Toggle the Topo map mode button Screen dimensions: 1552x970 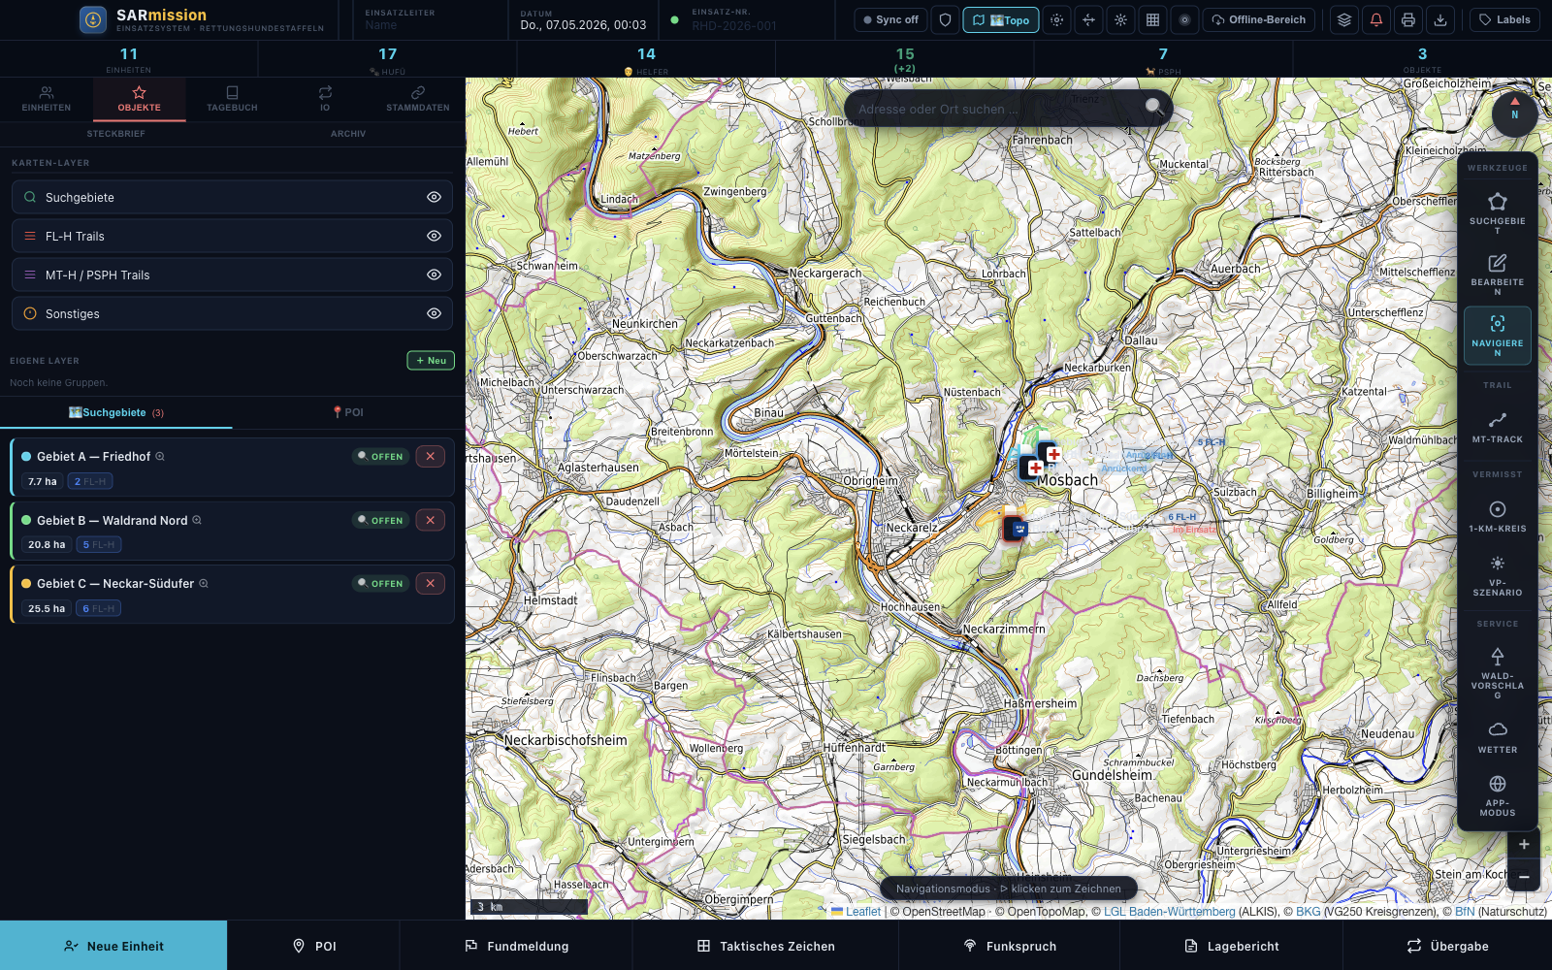point(1000,19)
